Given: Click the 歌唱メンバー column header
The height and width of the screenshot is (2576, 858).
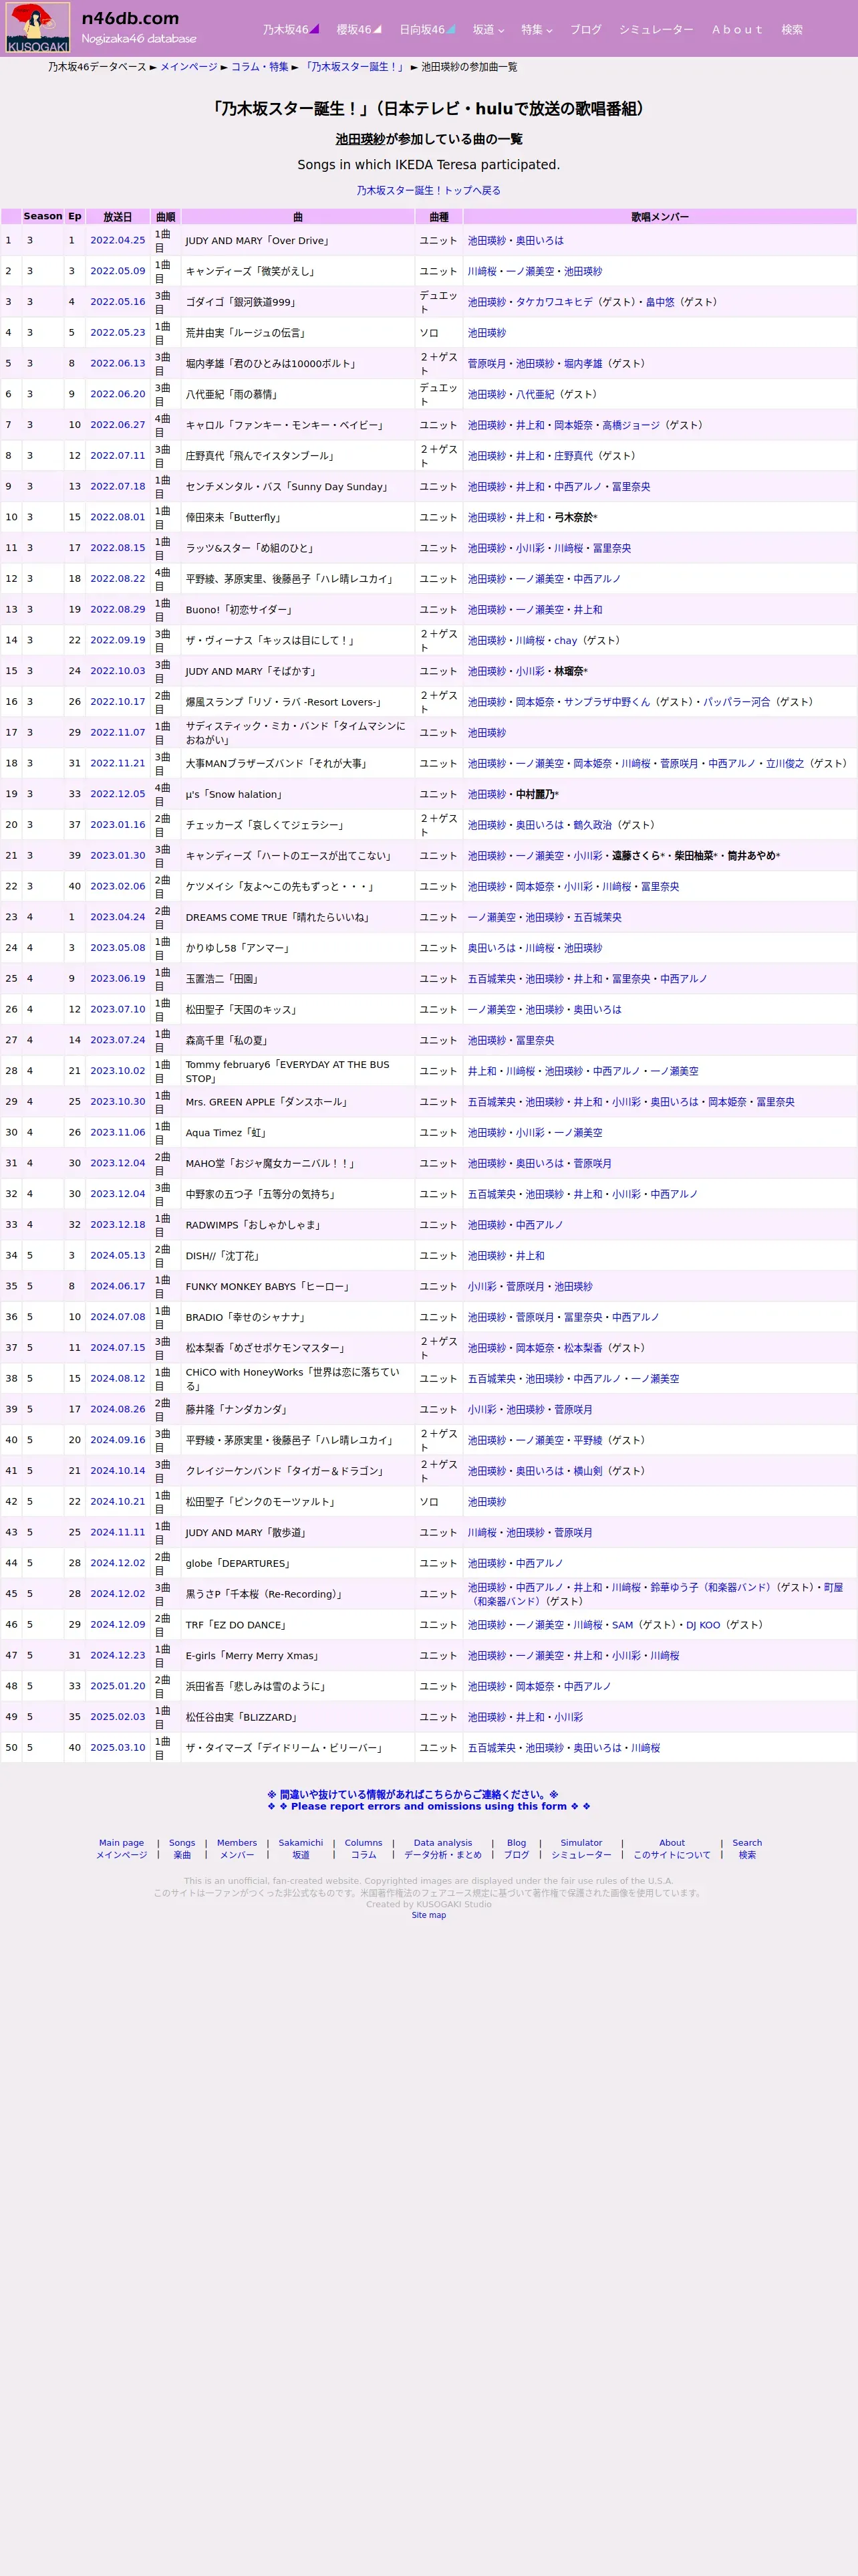Looking at the screenshot, I should (660, 216).
